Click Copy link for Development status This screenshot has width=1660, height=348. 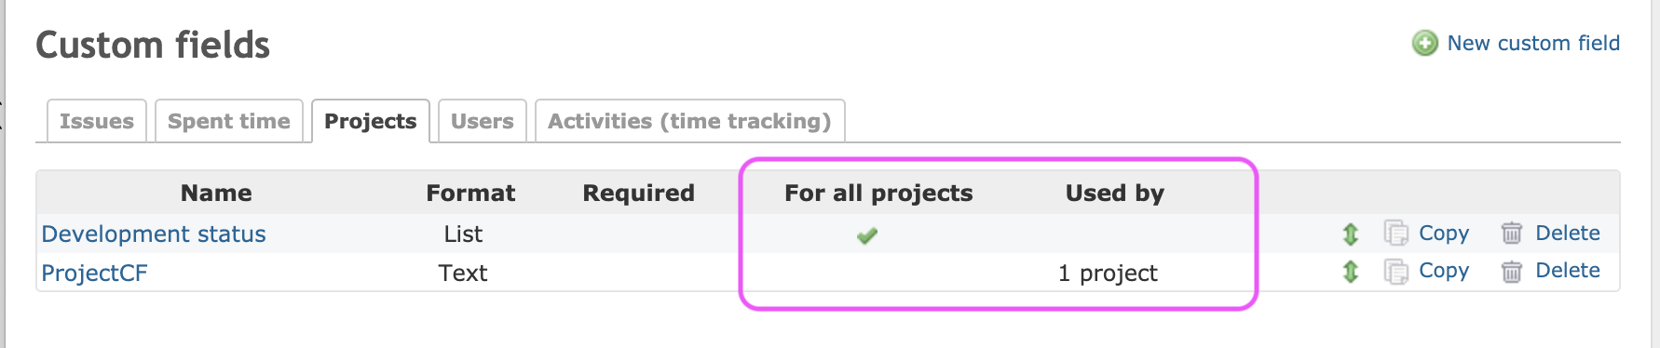coord(1444,233)
